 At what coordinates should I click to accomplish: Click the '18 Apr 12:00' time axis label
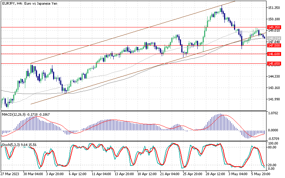(147, 174)
